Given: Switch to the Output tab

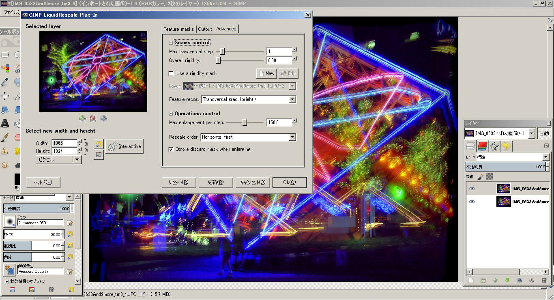Looking at the screenshot, I should point(205,29).
